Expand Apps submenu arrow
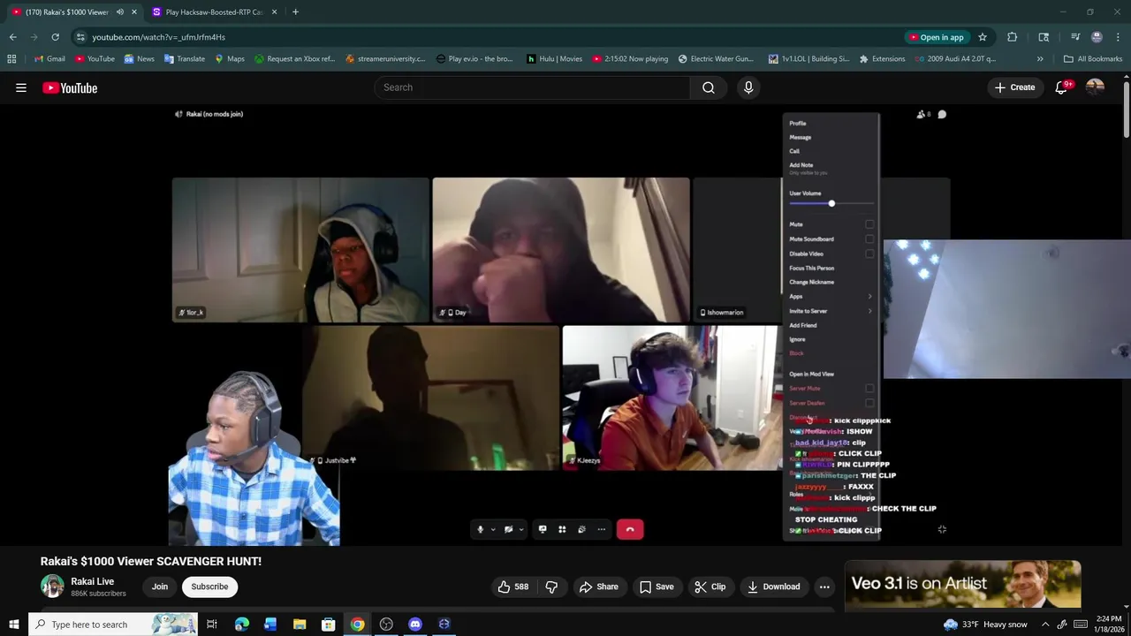The image size is (1131, 636). [869, 297]
